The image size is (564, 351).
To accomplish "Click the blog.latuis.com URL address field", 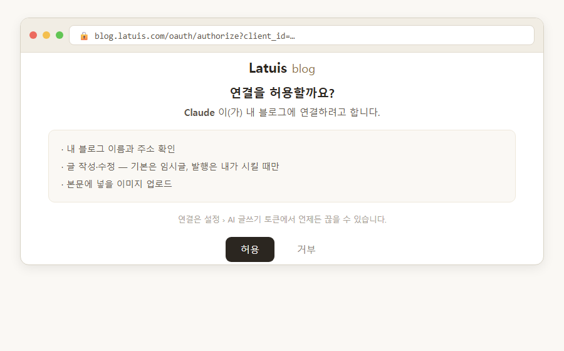I will pyautogui.click(x=301, y=35).
